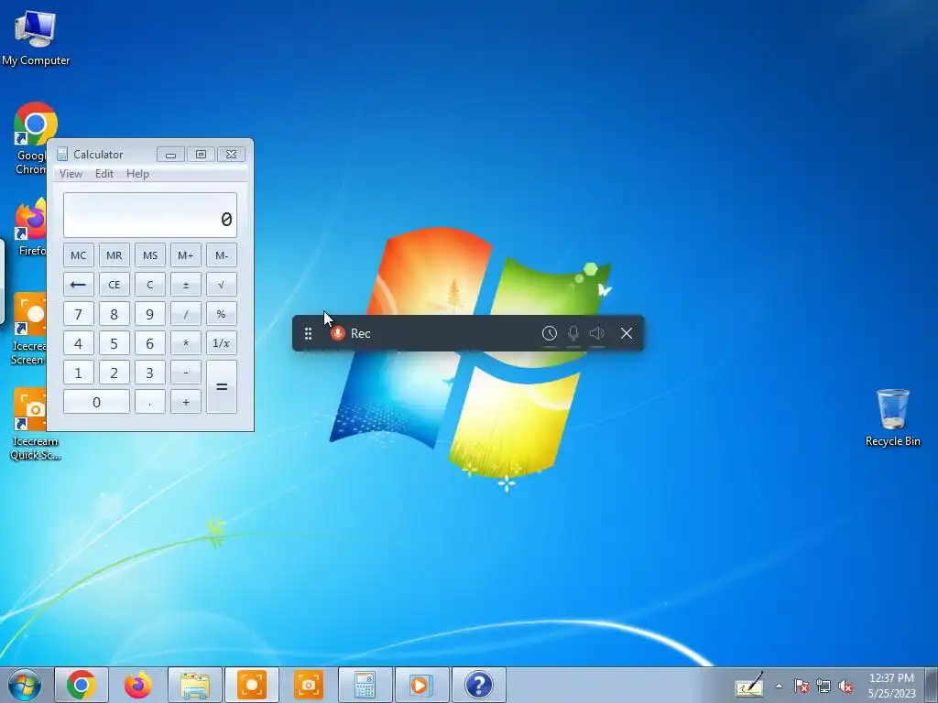The width and height of the screenshot is (938, 703).
Task: Toggle the microphone on the recorder bar
Action: [x=573, y=333]
